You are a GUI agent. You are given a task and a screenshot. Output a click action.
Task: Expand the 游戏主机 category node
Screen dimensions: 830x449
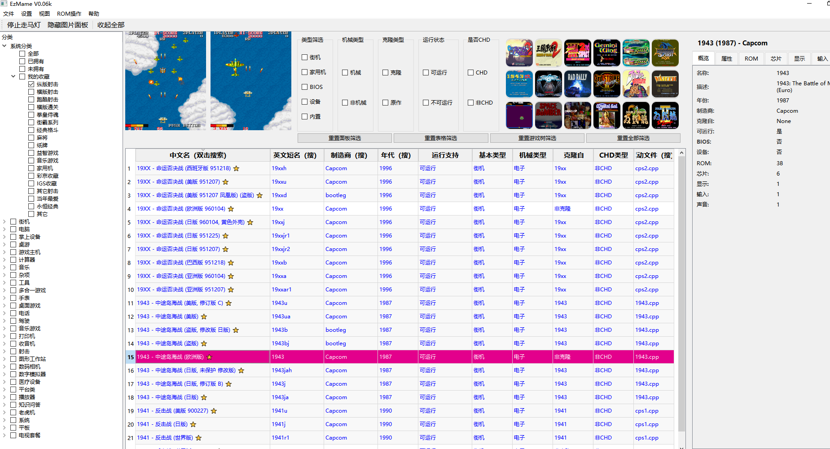point(4,252)
